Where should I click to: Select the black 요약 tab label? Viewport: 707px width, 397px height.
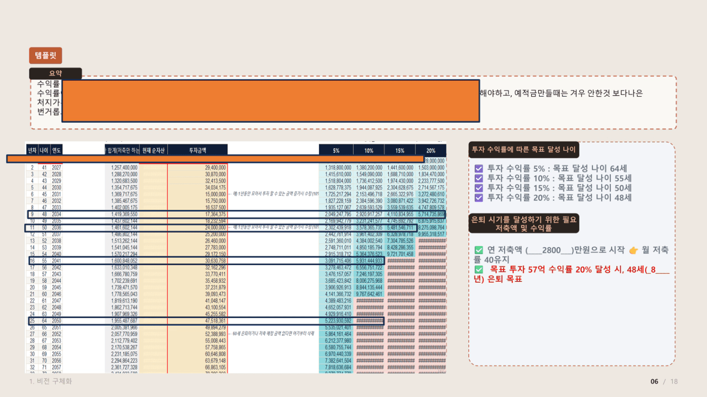55,73
